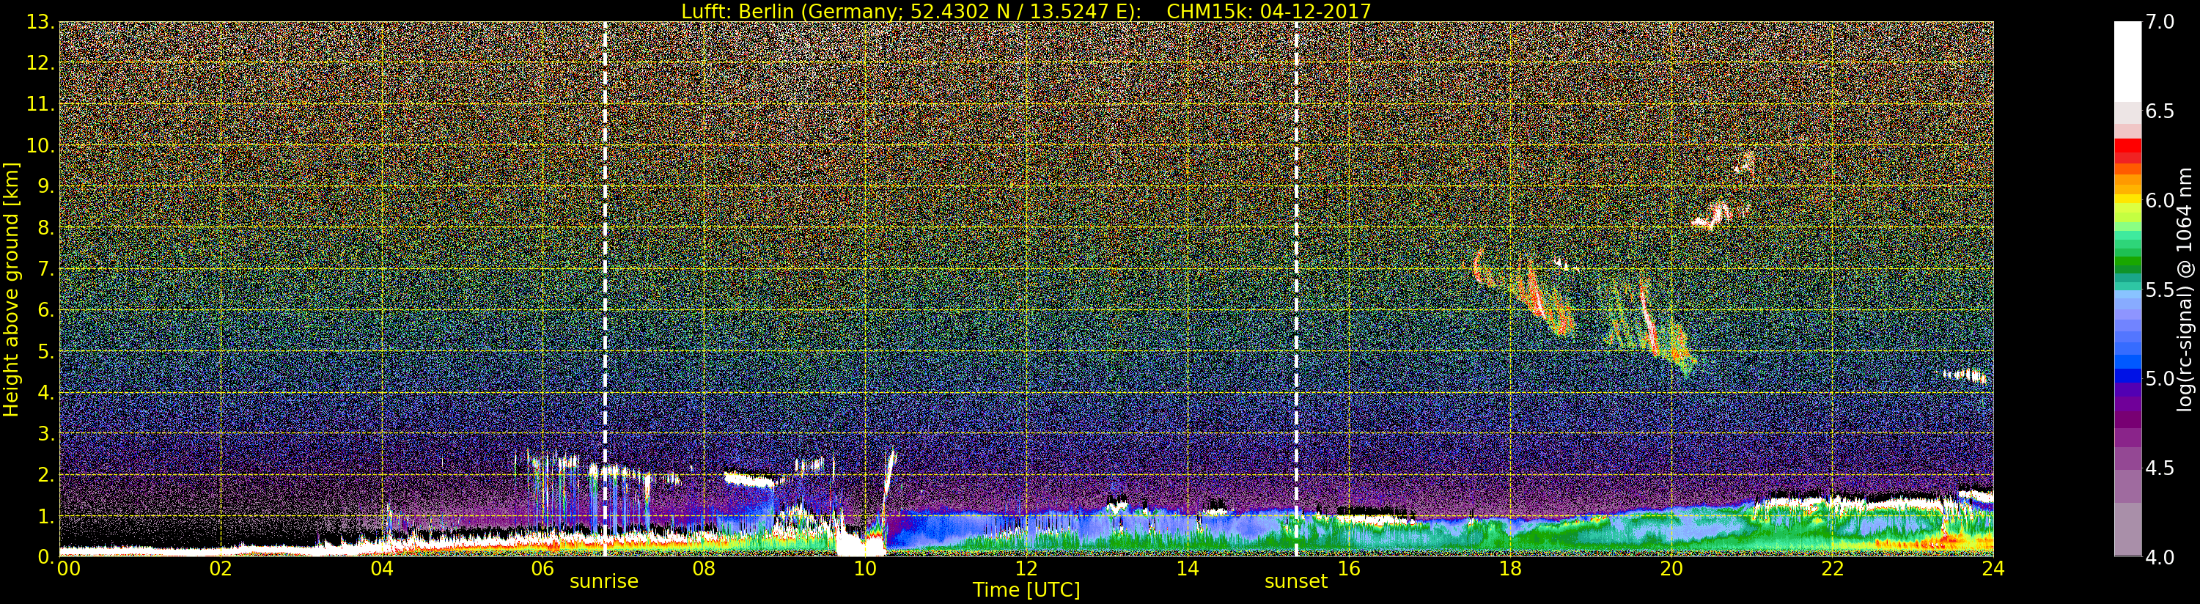Click the white dashed sunrise marker line
The height and width of the screenshot is (604, 2200).
click(605, 289)
